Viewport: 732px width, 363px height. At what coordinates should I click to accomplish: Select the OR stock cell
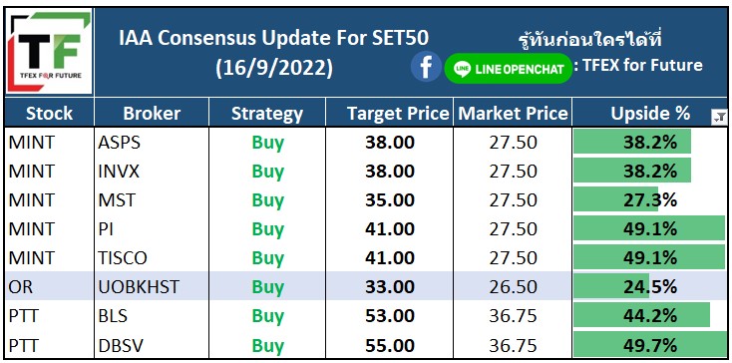point(50,287)
